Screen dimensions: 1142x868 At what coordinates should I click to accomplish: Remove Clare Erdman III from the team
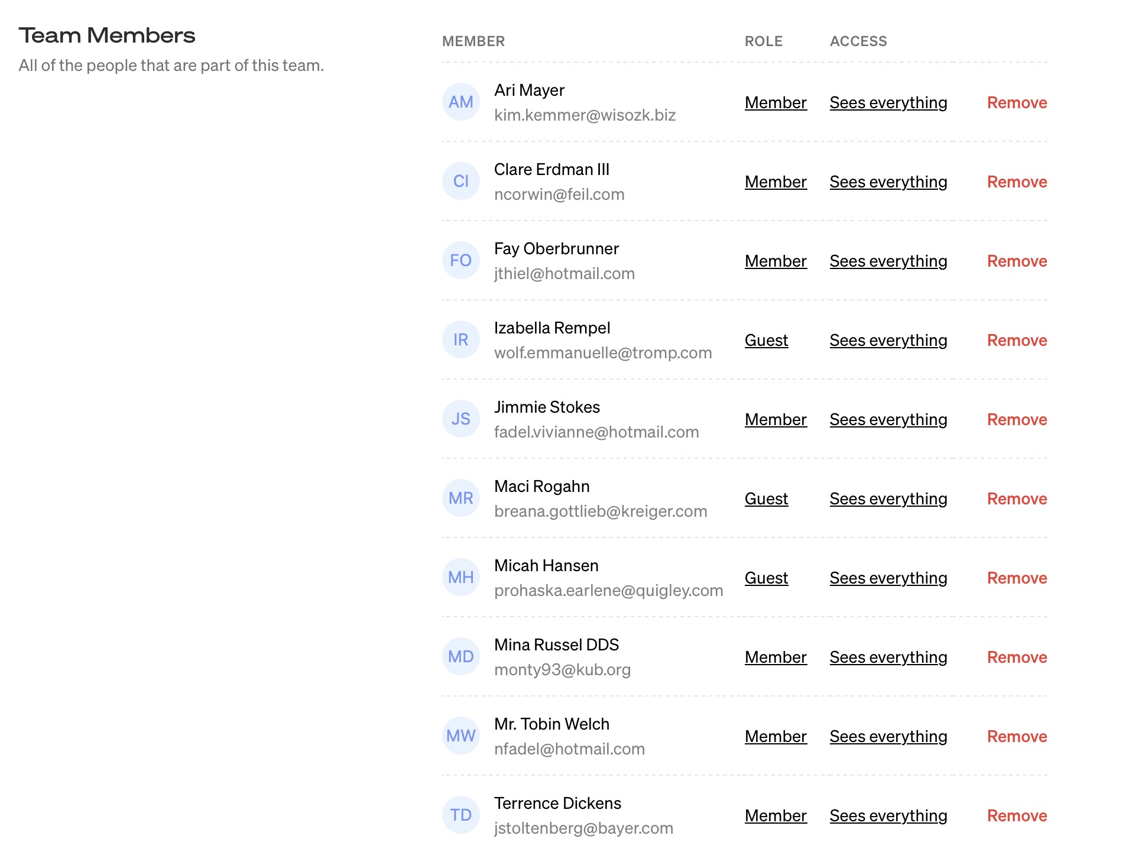[1017, 182]
